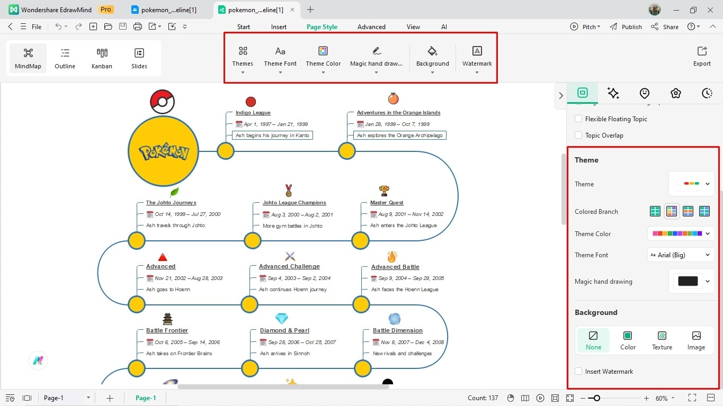Switch to MindMap view mode
This screenshot has width=723, height=406.
[28, 58]
